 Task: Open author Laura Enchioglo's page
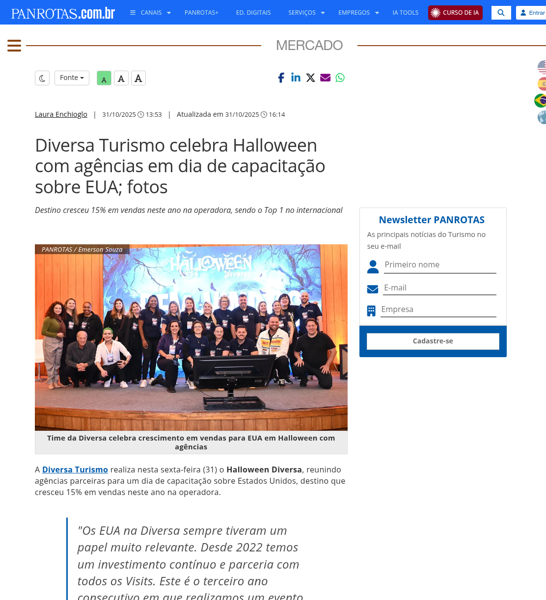pos(61,114)
